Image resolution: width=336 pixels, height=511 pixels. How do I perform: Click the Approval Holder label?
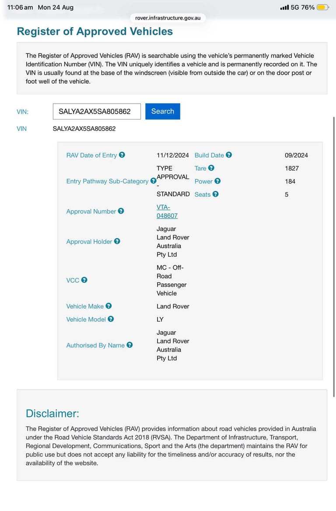click(x=89, y=241)
